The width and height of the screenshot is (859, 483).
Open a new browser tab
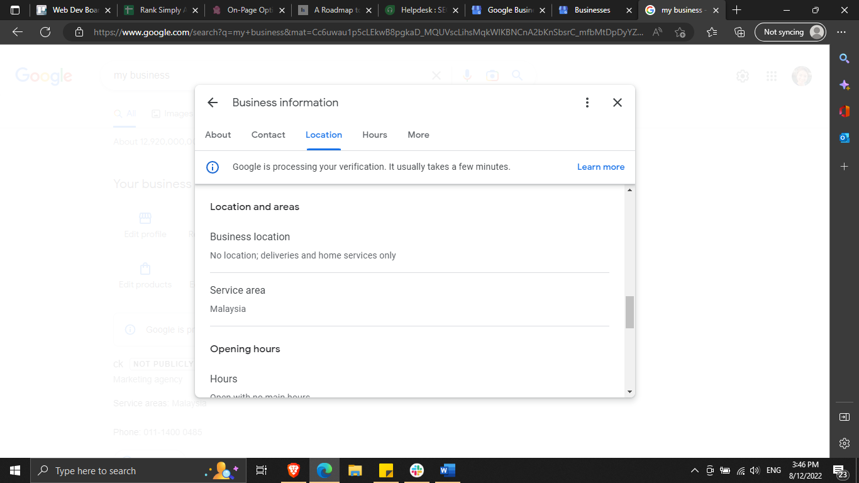coord(737,10)
